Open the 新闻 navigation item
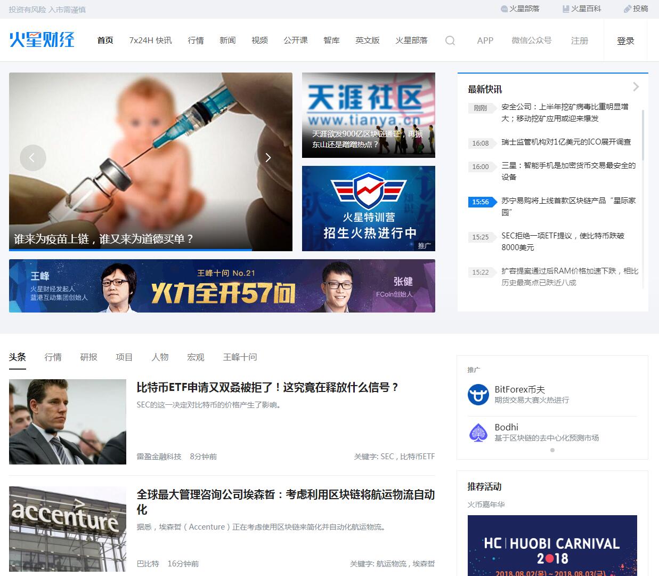Image resolution: width=659 pixels, height=576 pixels. pyautogui.click(x=227, y=41)
